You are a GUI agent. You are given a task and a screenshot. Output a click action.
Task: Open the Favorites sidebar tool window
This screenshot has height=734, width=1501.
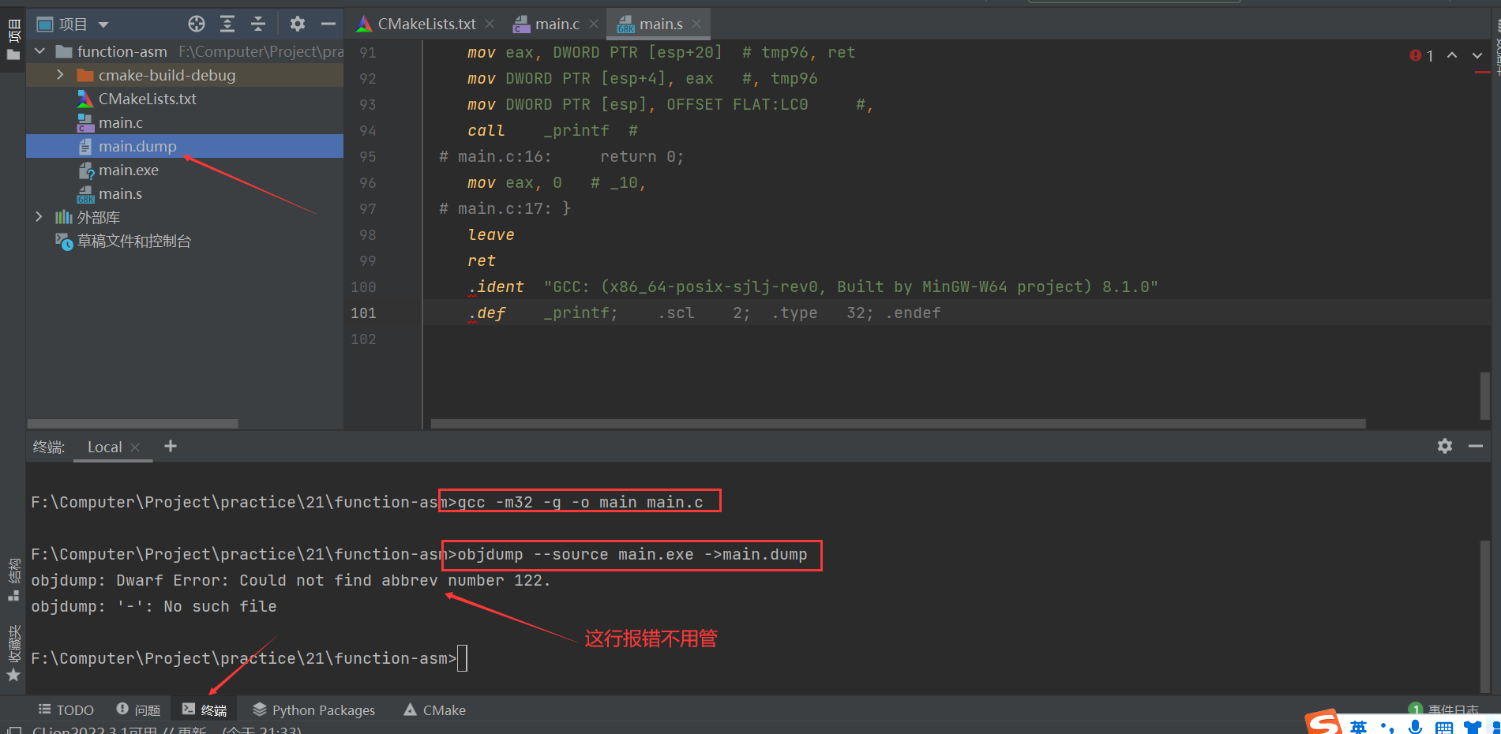[13, 653]
